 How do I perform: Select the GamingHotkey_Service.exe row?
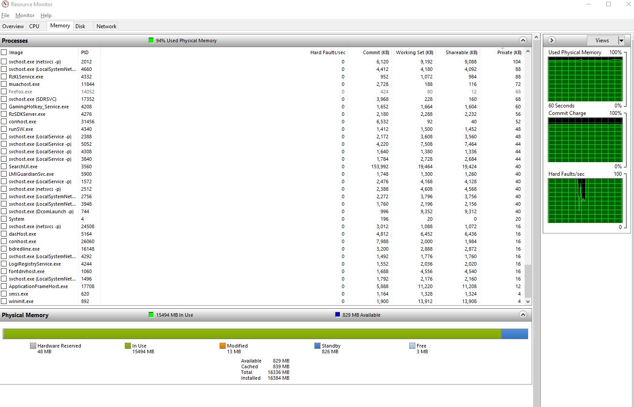[x=262, y=107]
